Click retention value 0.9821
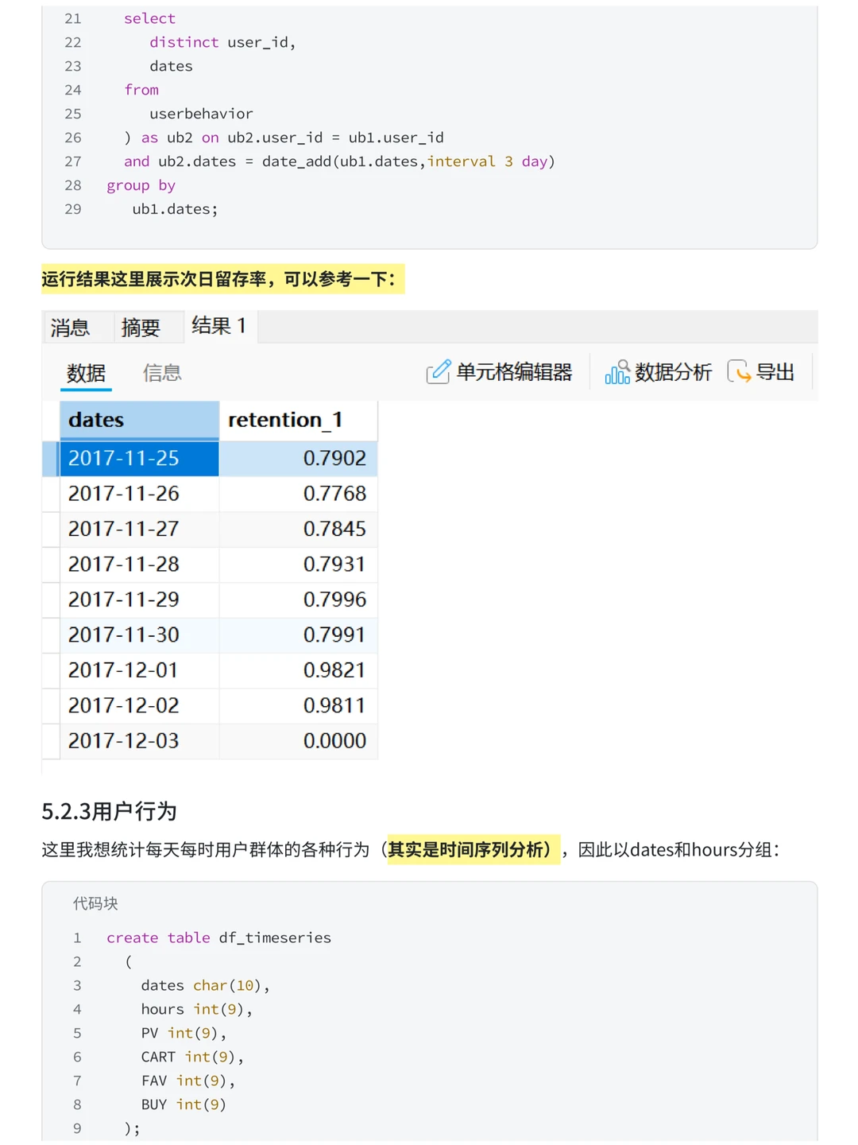858x1145 pixels. coord(298,670)
